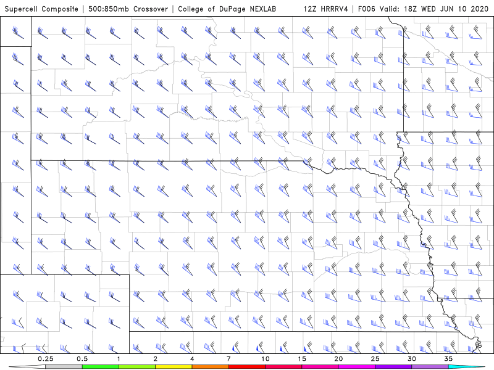The image size is (494, 370).
Task: Click the "10" legend value
Action: coord(266,359)
